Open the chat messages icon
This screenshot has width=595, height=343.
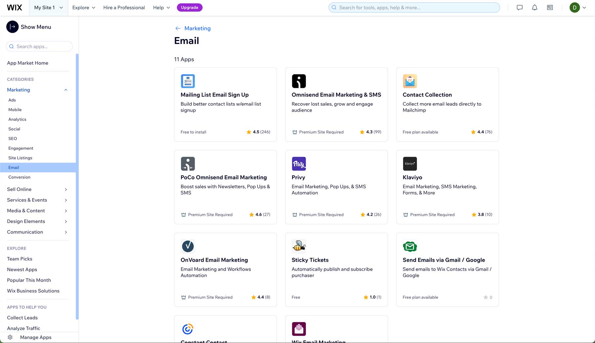(520, 7)
